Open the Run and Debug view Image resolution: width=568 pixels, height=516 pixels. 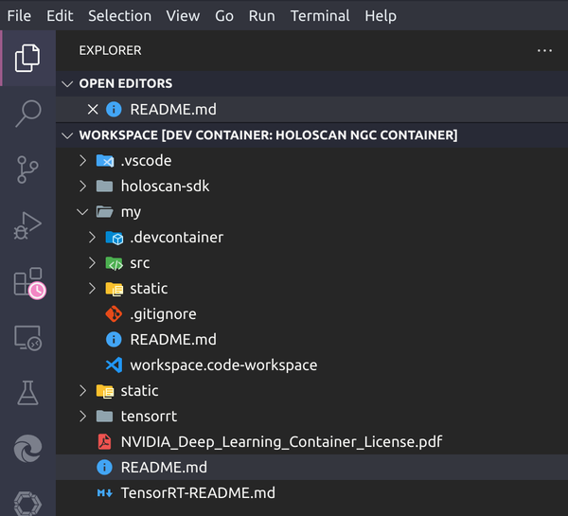click(27, 225)
